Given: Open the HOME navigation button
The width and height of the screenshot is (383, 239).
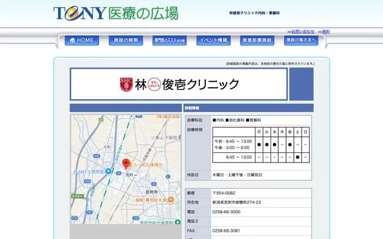Looking at the screenshot, I should point(82,41).
